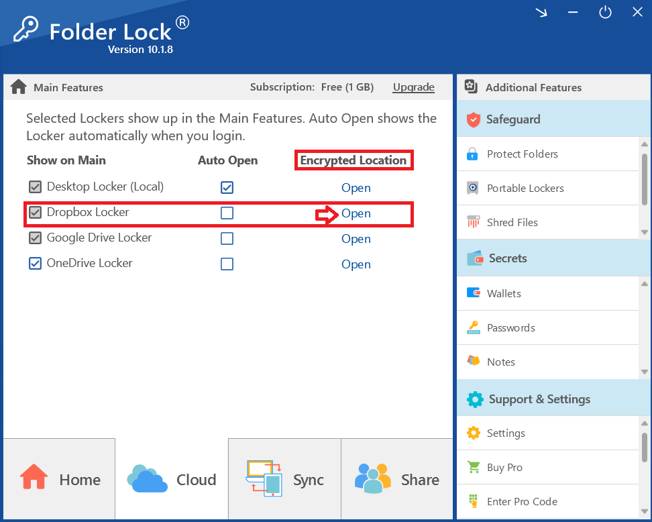Enable Auto Open for Google Drive Locker
Viewport: 652px width, 522px height.
point(227,238)
